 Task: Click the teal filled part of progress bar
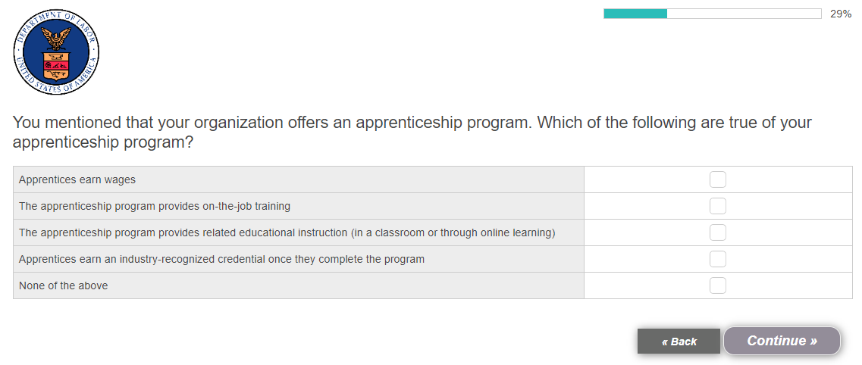635,14
